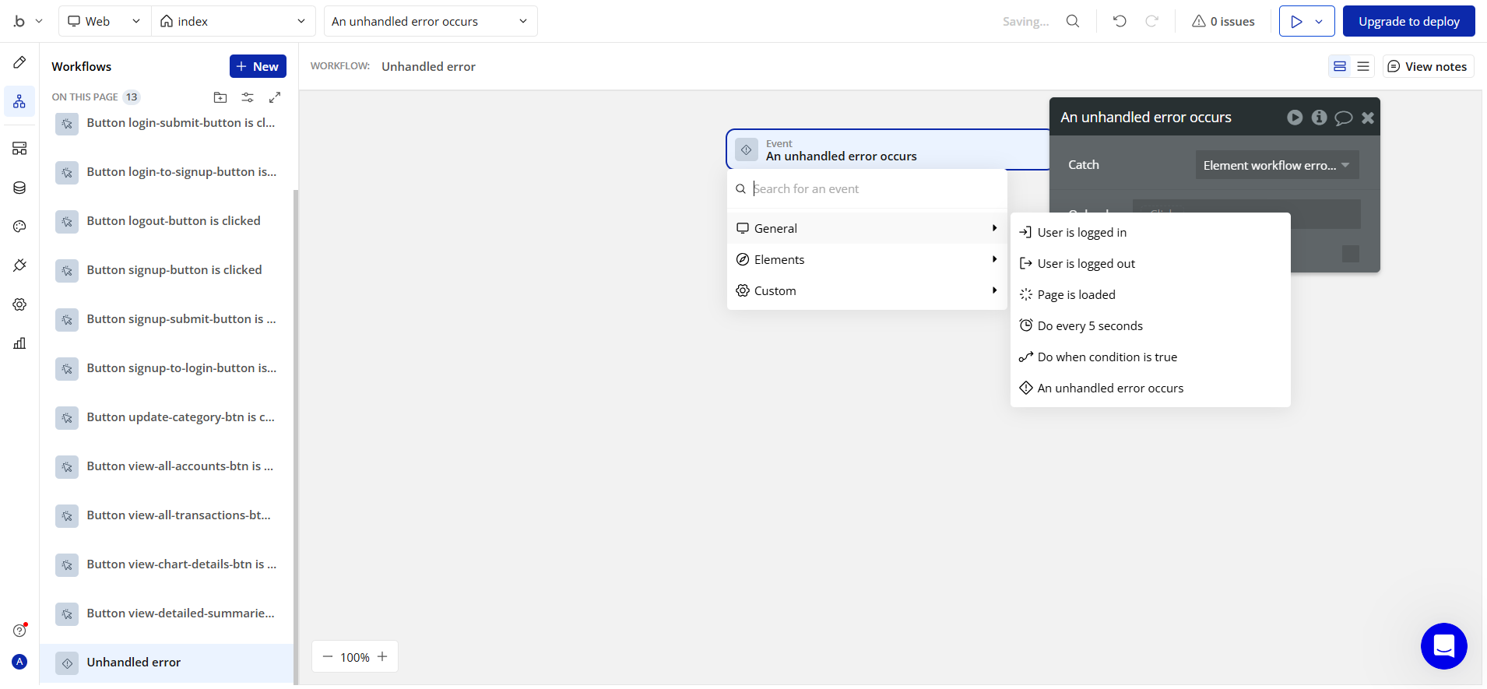
Task: Open the chat support bubble
Action: 1444,646
